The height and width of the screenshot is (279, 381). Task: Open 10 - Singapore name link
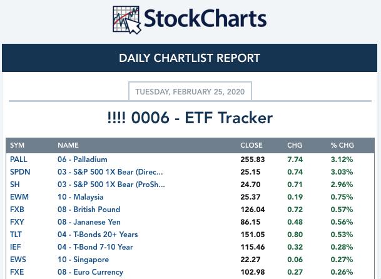[83, 260]
